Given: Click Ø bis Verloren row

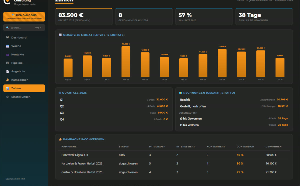Looking at the screenshot, I should [x=234, y=125].
